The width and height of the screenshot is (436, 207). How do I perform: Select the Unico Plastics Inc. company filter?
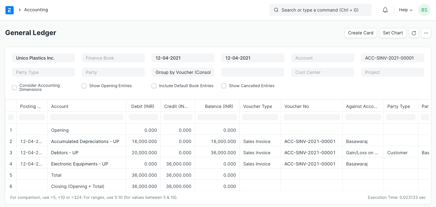(43, 58)
